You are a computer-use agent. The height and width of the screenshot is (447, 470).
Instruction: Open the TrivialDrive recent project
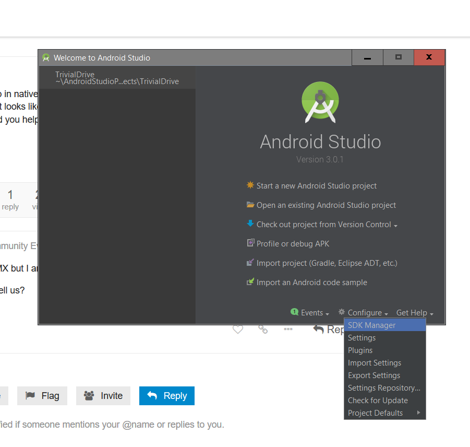tap(117, 78)
